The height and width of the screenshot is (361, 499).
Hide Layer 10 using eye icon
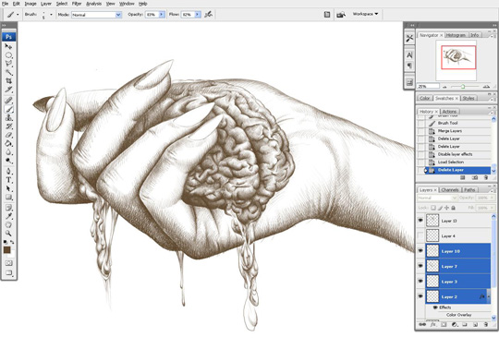[x=420, y=251]
